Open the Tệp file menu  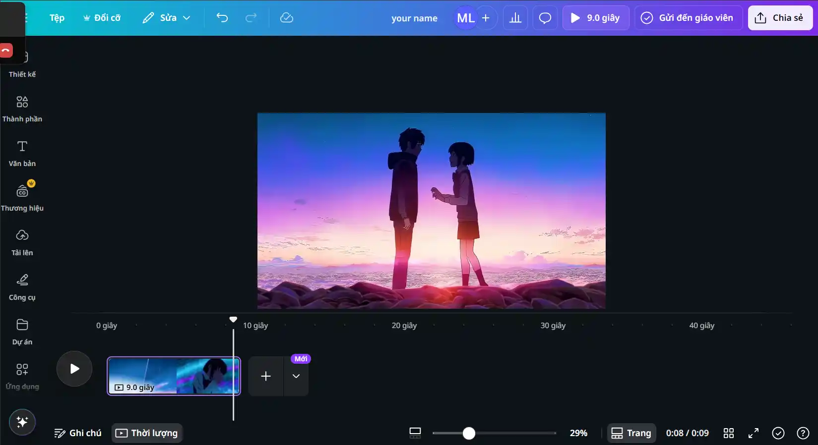point(57,18)
